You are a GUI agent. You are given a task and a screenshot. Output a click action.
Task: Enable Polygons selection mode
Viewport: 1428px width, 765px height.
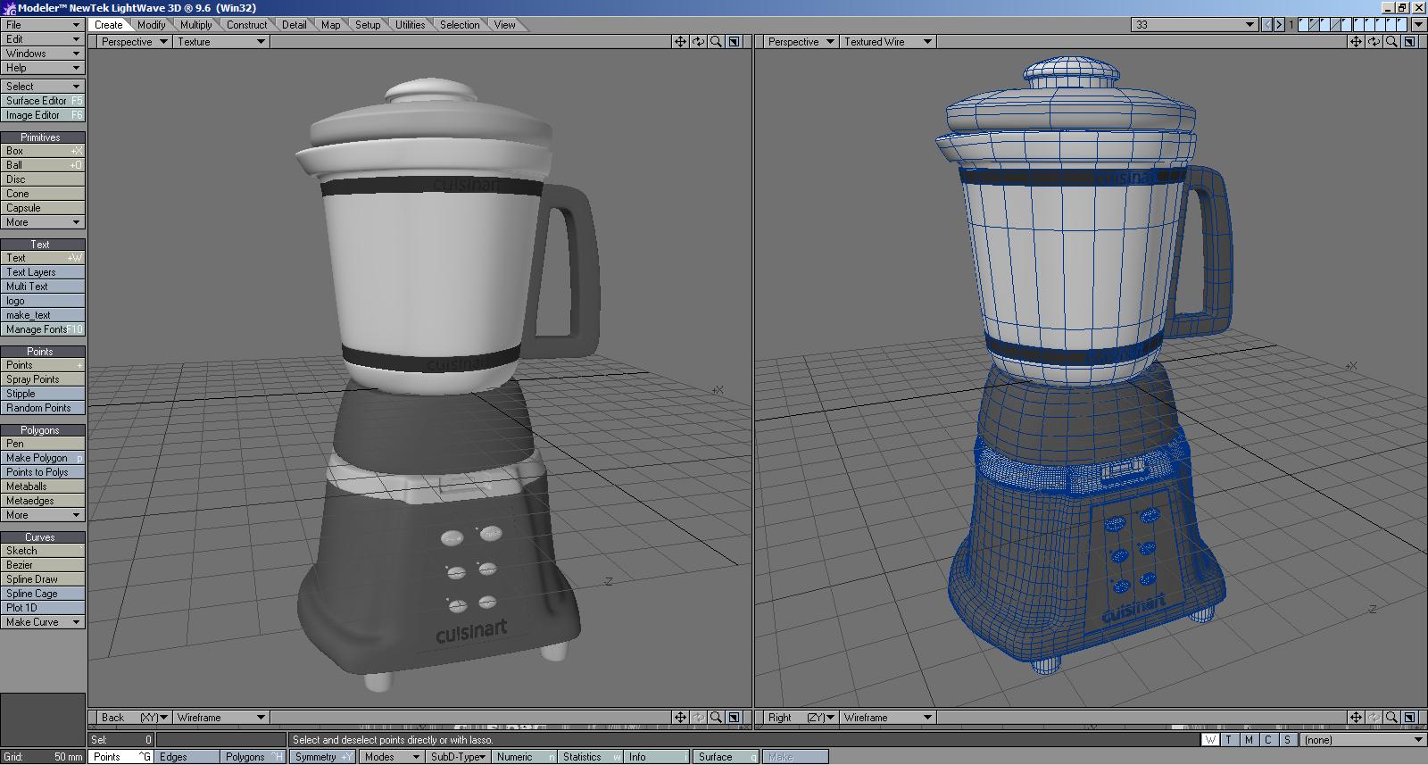[x=253, y=757]
